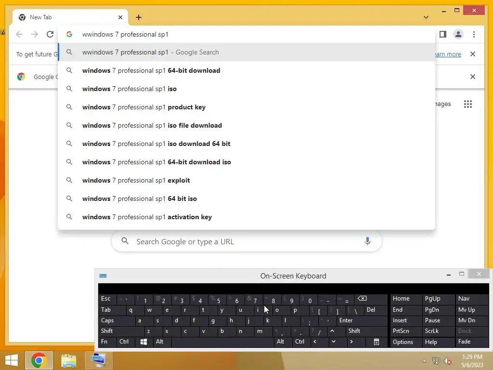Open Chrome's three-dot menu
493x370 pixels.
(x=474, y=34)
